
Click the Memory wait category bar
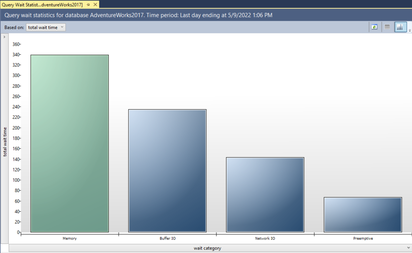(x=69, y=143)
